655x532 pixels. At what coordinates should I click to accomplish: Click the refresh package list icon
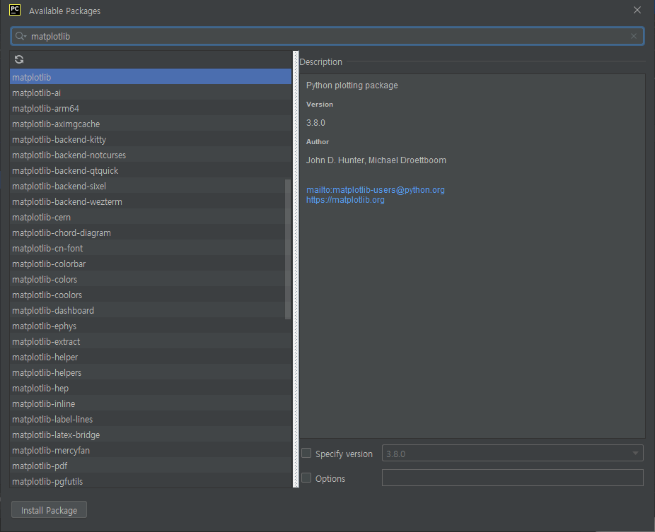[x=19, y=59]
